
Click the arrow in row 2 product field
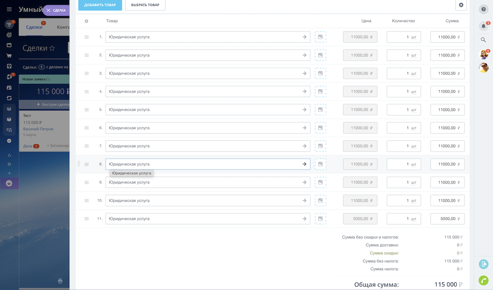pos(304,55)
